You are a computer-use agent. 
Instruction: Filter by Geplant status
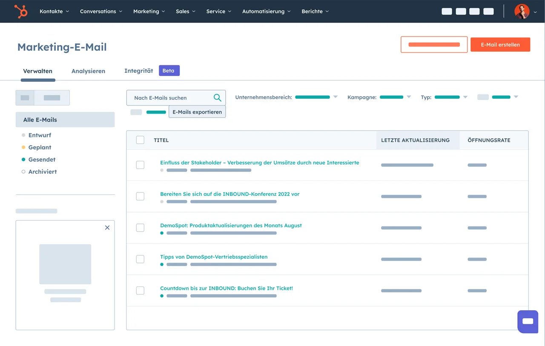click(40, 147)
